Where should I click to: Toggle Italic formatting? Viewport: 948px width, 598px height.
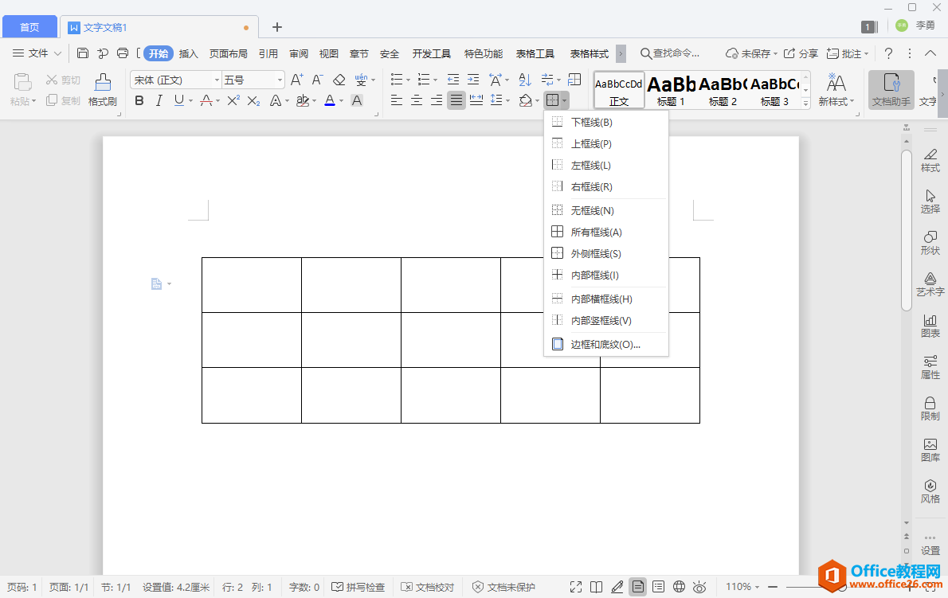click(x=159, y=101)
